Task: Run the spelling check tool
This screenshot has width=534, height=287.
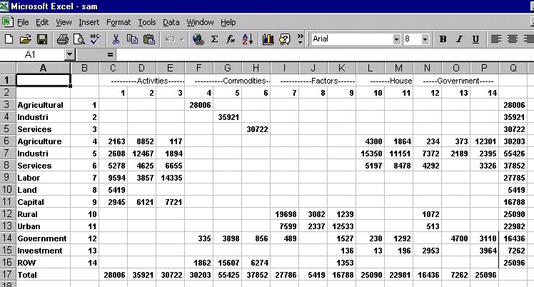Action: click(95, 39)
